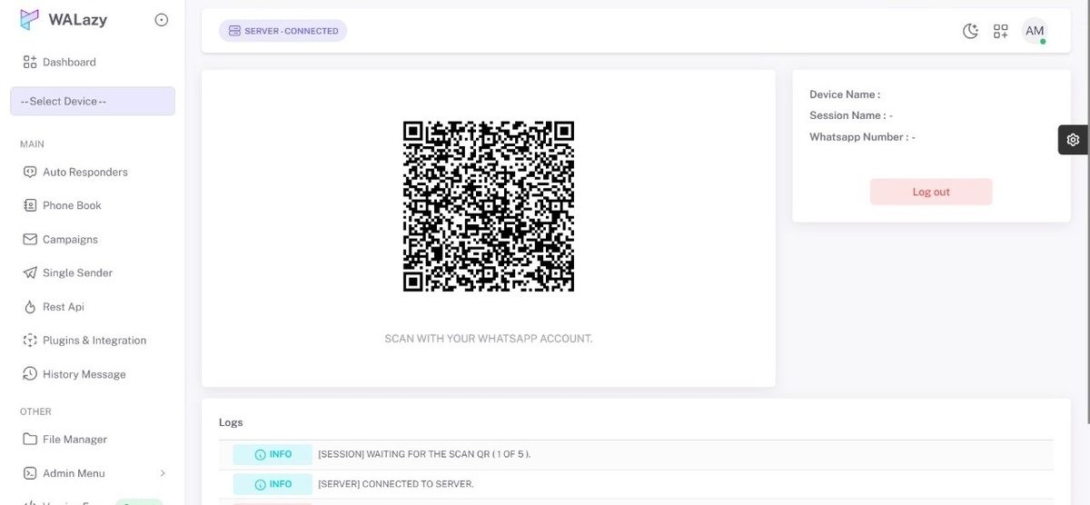Expand the Admin Menu chevron

click(163, 473)
